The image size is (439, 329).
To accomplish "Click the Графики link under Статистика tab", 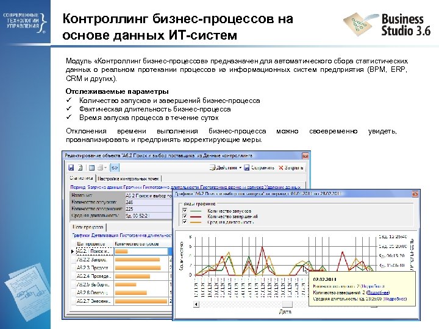I will (x=132, y=187).
